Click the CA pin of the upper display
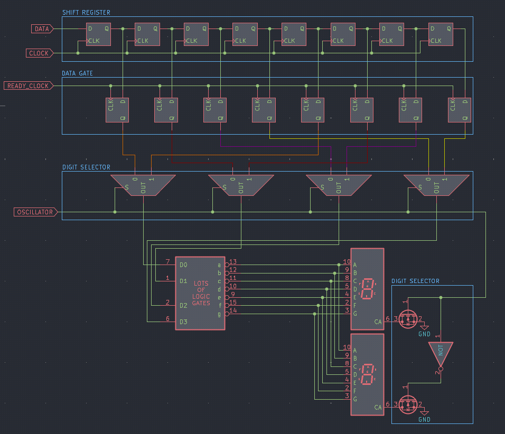Viewport: 505px width, 434px height. [x=378, y=322]
